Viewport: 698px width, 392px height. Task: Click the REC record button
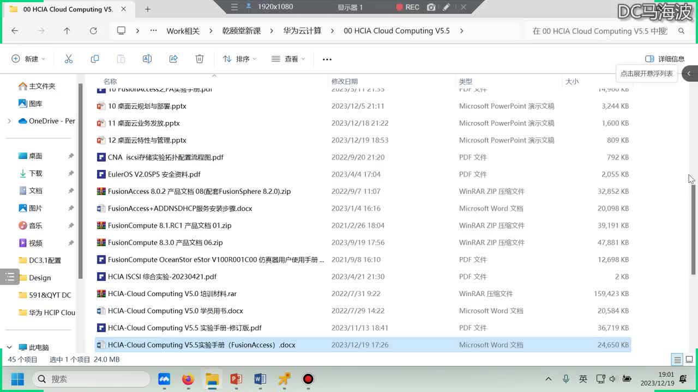tap(407, 7)
